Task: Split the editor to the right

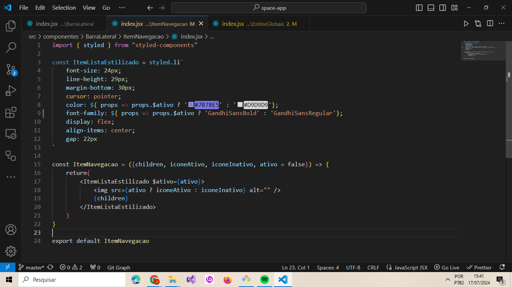Action: (490, 24)
